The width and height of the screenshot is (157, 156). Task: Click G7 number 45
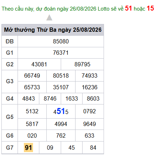click(x=72, y=148)
